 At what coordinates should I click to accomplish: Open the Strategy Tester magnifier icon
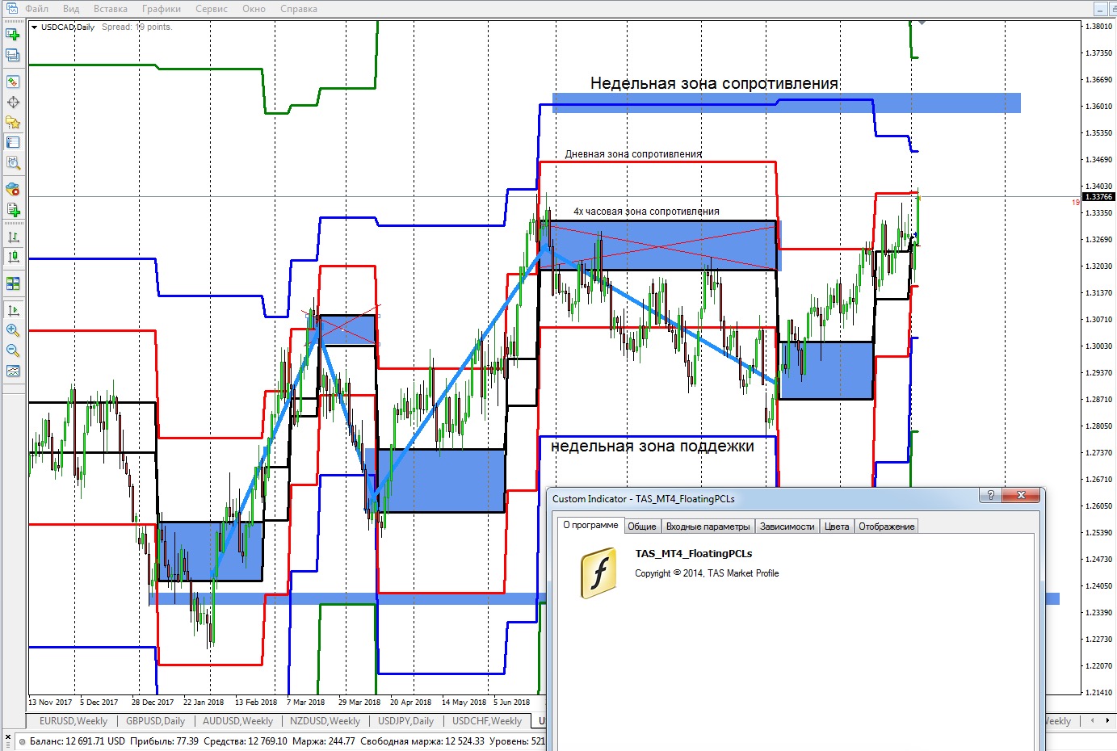click(13, 163)
